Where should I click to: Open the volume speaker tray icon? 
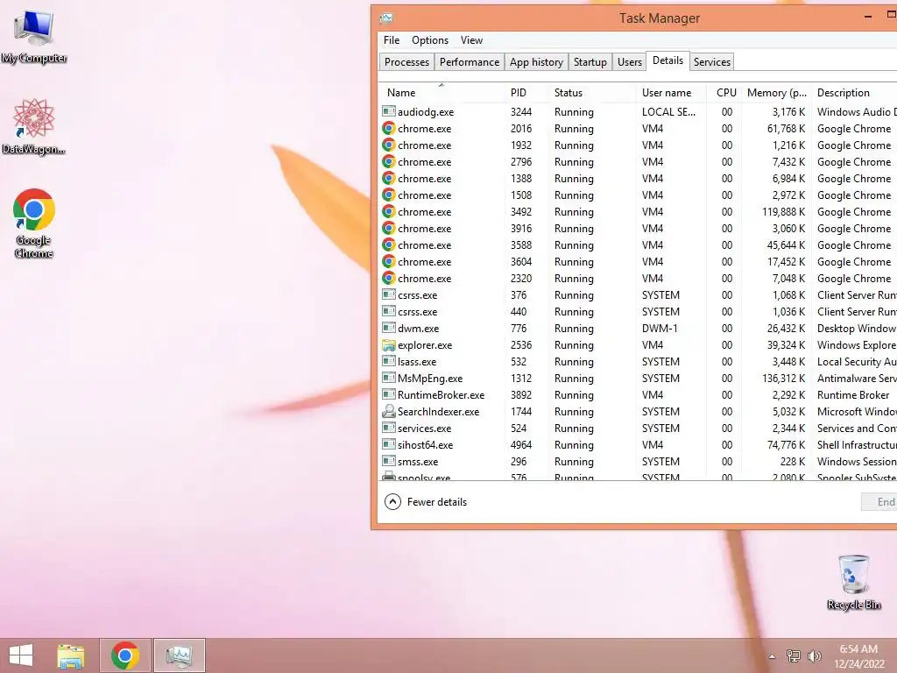coord(814,655)
